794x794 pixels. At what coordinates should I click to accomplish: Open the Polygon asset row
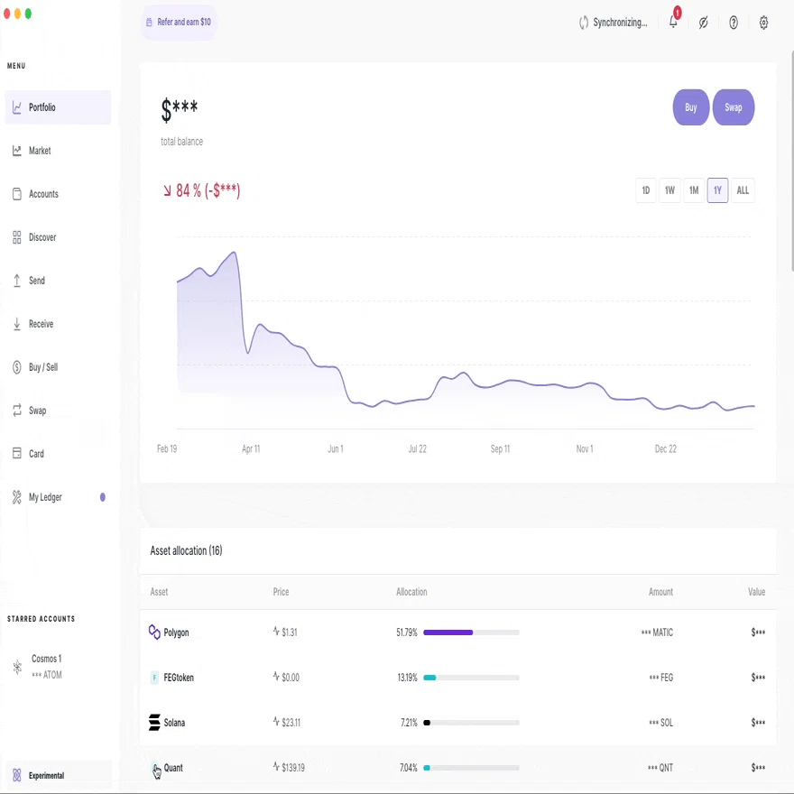point(457,632)
